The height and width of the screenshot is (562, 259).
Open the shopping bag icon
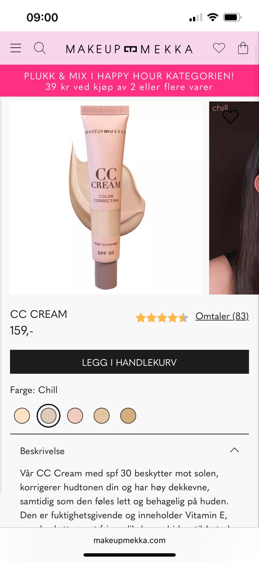tap(243, 48)
